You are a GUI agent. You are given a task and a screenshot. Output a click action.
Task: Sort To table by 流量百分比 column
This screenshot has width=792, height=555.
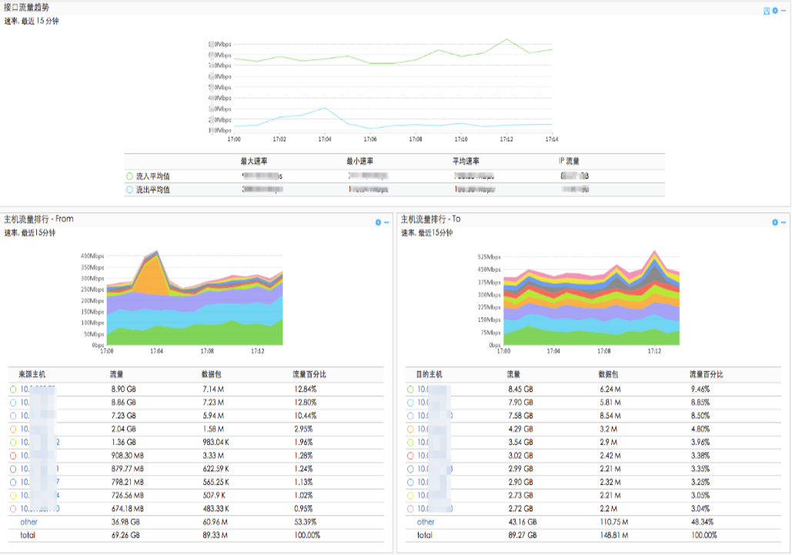click(707, 375)
